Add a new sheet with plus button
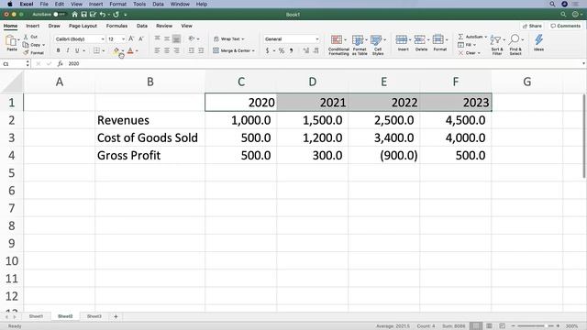This screenshot has height=330, width=587. click(116, 316)
